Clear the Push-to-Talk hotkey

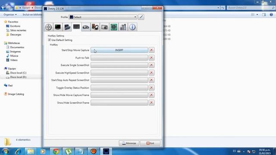click(151, 58)
